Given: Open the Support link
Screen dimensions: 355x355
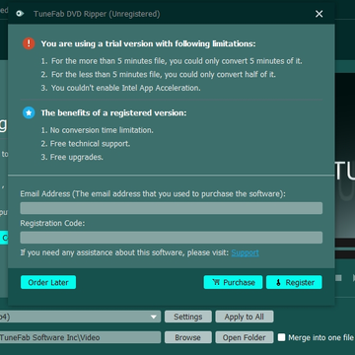Looking at the screenshot, I should [245, 252].
